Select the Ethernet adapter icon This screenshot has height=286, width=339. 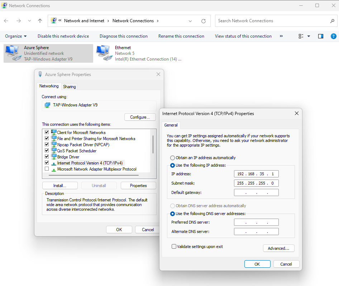104,53
